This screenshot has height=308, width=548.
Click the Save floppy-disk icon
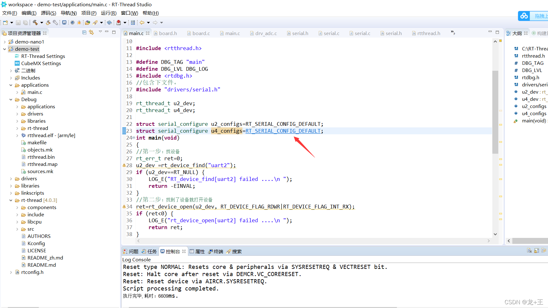click(x=18, y=23)
